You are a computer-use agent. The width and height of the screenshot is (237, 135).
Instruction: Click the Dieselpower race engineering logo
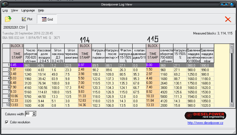(205, 115)
